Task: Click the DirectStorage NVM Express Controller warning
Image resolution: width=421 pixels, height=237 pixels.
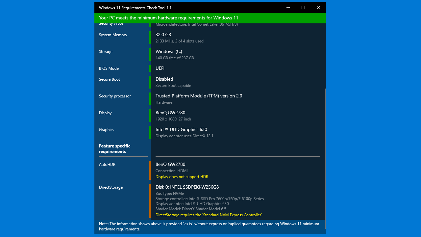Action: coord(209,215)
